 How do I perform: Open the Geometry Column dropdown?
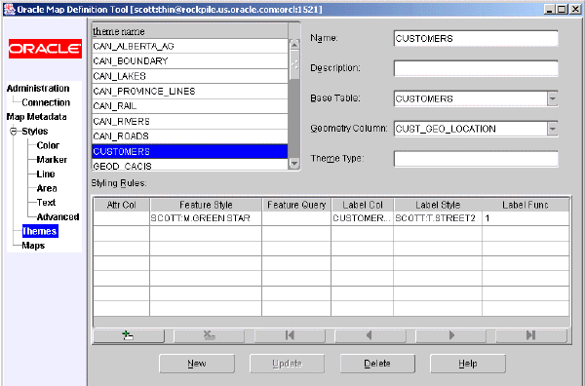pos(553,129)
